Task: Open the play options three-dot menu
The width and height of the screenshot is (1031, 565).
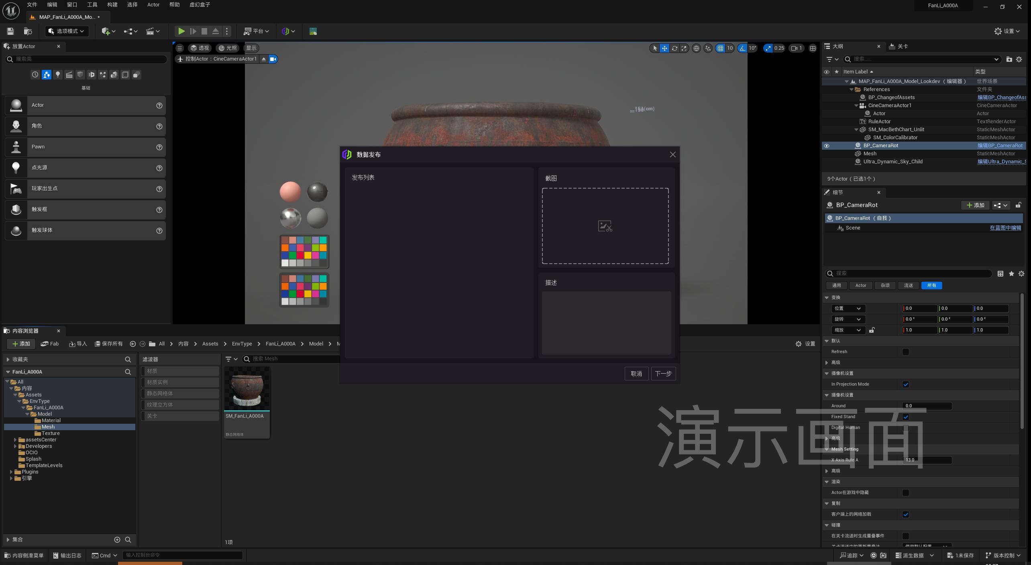Action: click(x=227, y=31)
